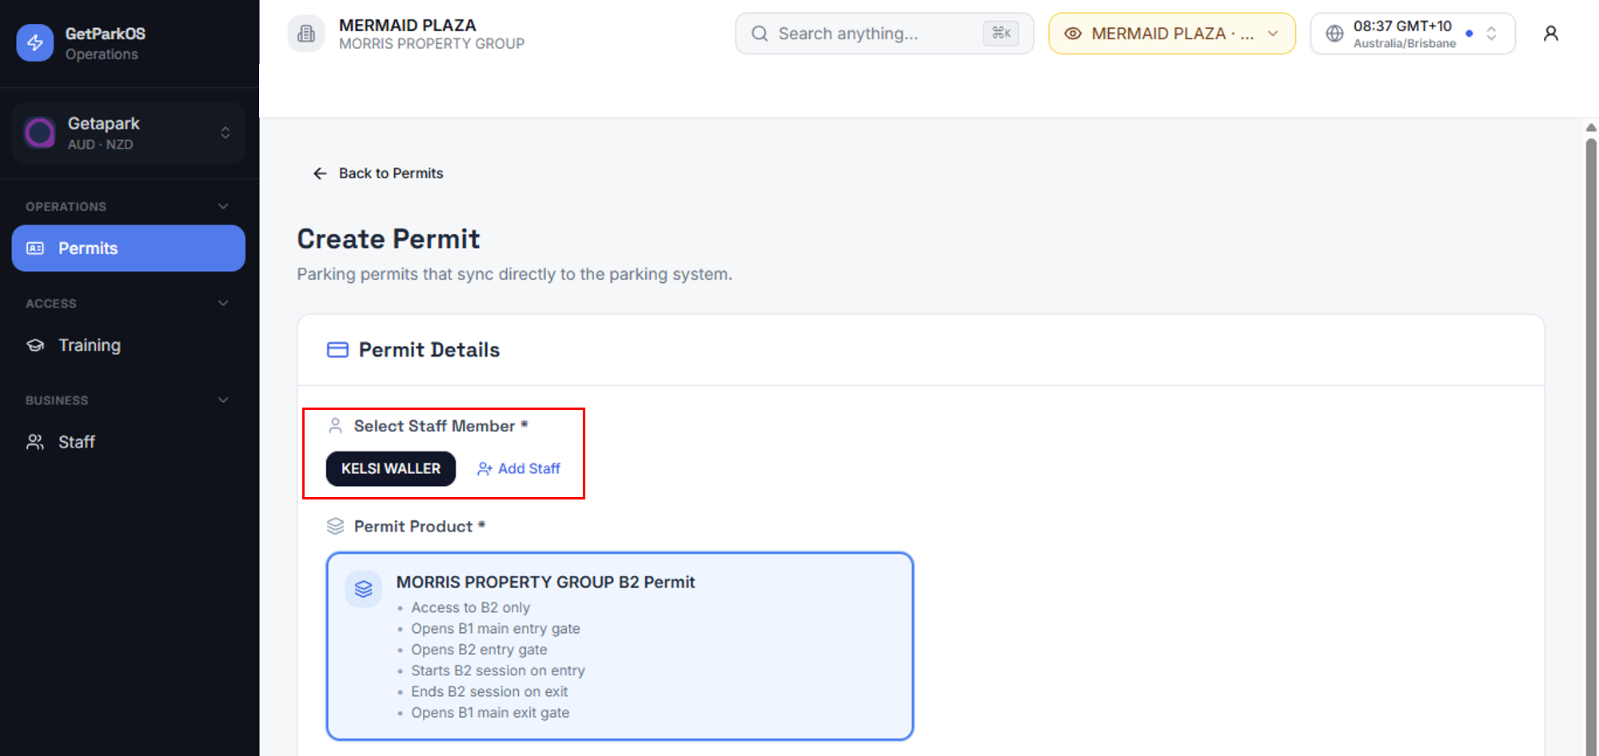
Task: Click the layers icon in B2 Permit card
Action: (364, 589)
